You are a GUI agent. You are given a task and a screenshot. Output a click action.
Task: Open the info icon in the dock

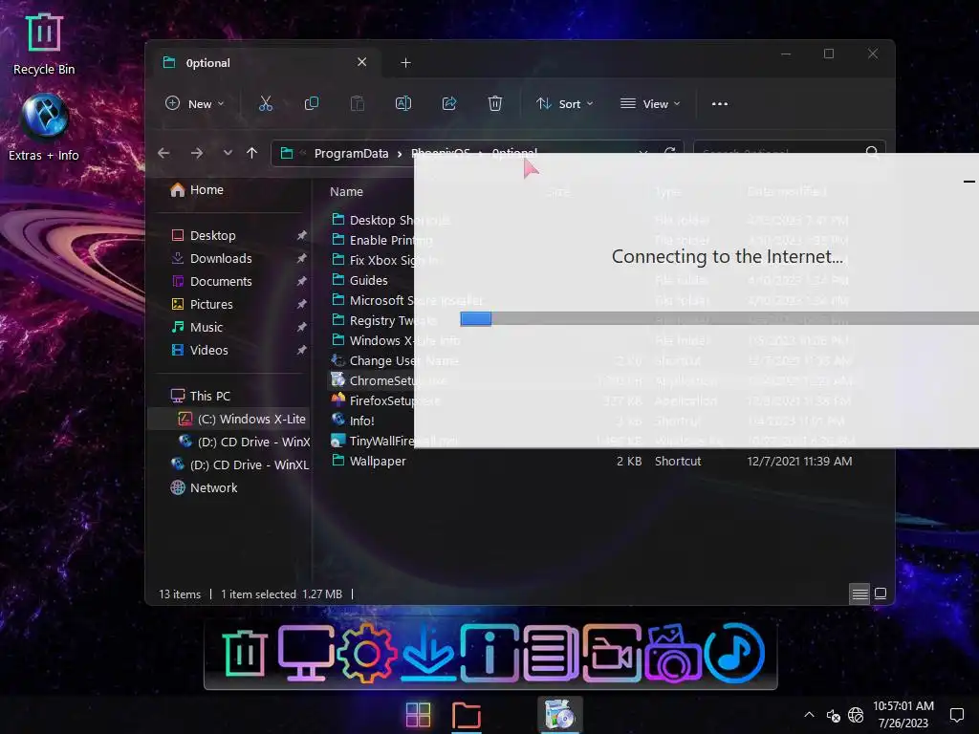(x=490, y=654)
